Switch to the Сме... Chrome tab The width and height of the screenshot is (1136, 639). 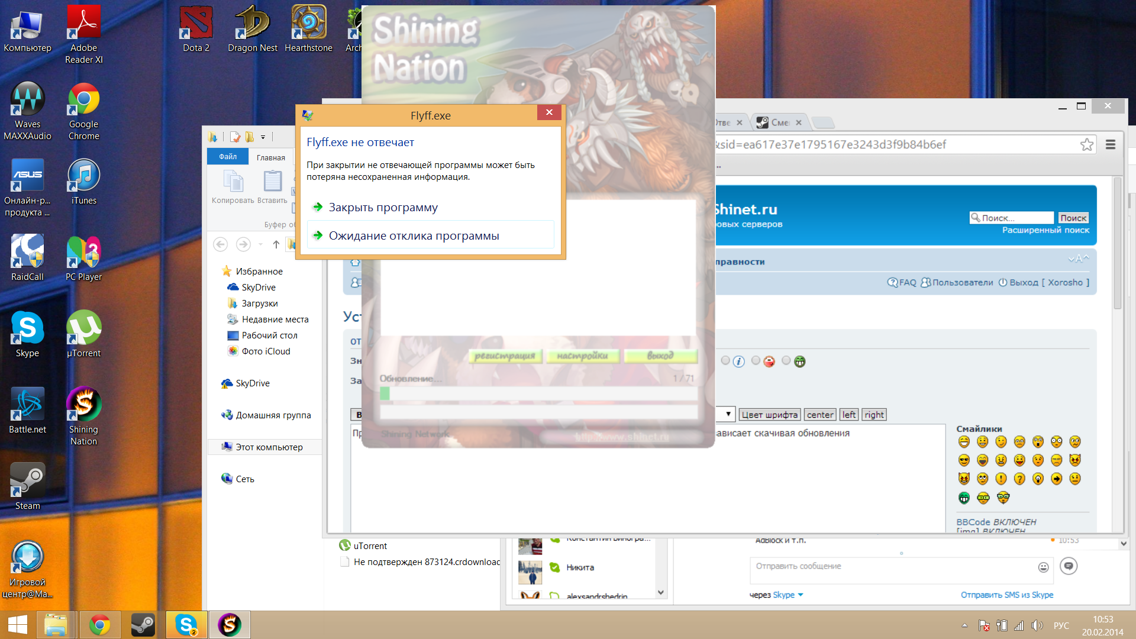coord(780,122)
